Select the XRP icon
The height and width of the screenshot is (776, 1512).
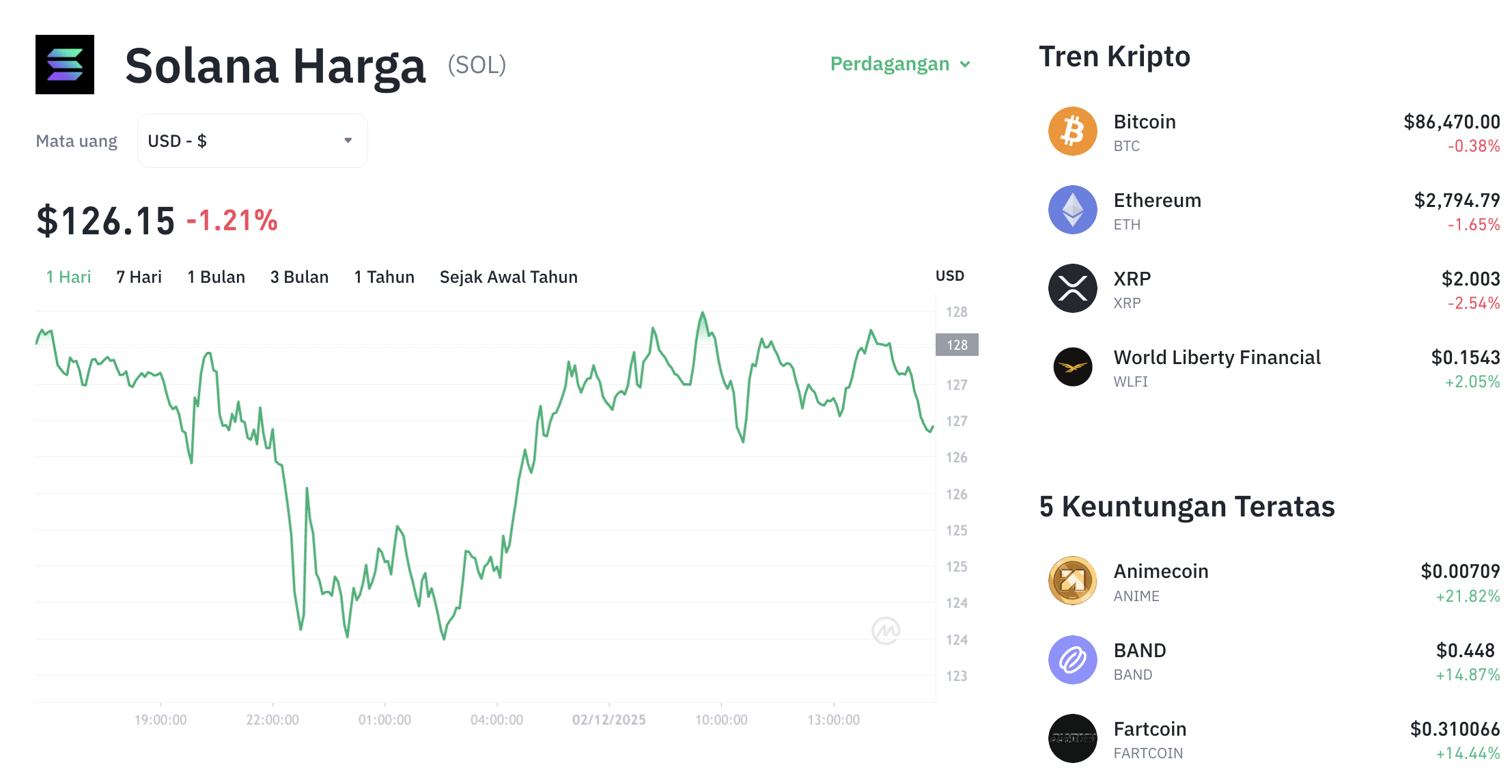(x=1072, y=288)
